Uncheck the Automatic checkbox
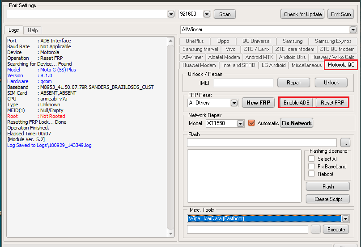 coord(252,123)
